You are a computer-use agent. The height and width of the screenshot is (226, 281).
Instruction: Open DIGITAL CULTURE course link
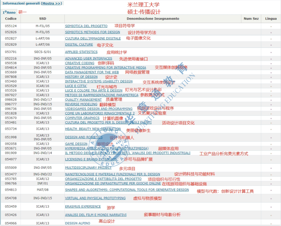79,44
